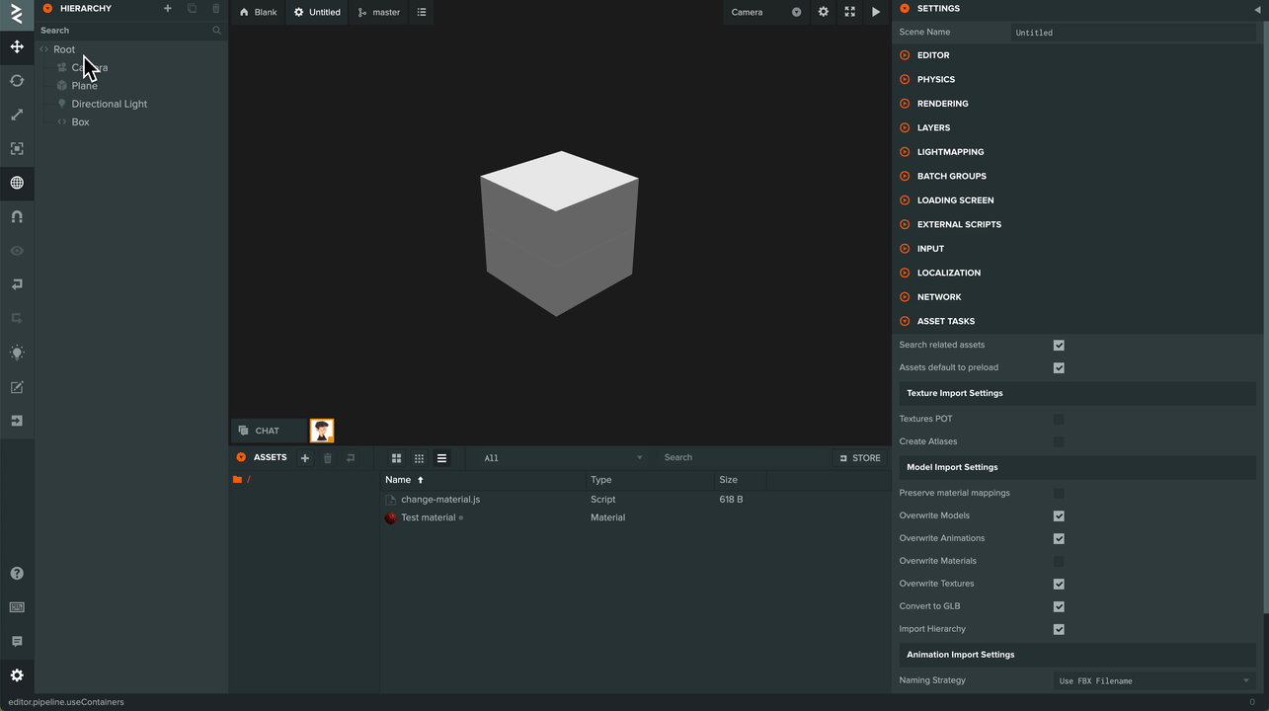Open the publish/download icon in sidebar
Screen dimensions: 1269x711
point(17,421)
